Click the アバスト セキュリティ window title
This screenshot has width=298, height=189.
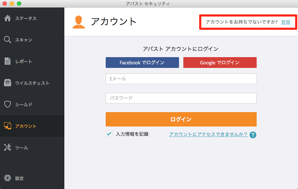(148, 4)
